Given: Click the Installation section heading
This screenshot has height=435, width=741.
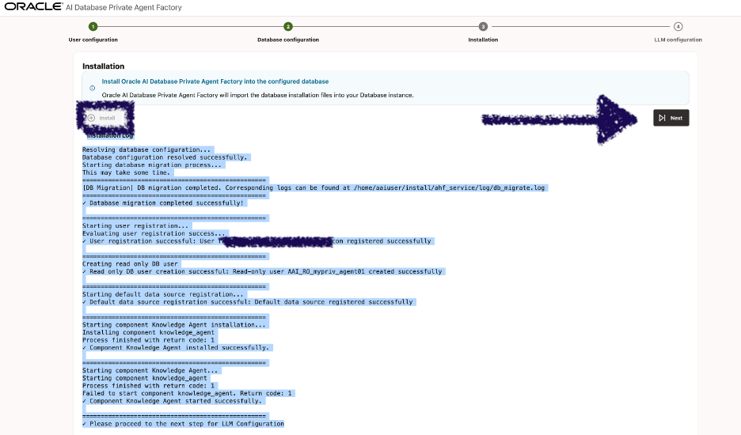Looking at the screenshot, I should coord(103,66).
